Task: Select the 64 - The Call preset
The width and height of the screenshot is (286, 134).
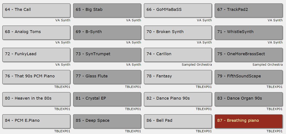Action: (36, 11)
